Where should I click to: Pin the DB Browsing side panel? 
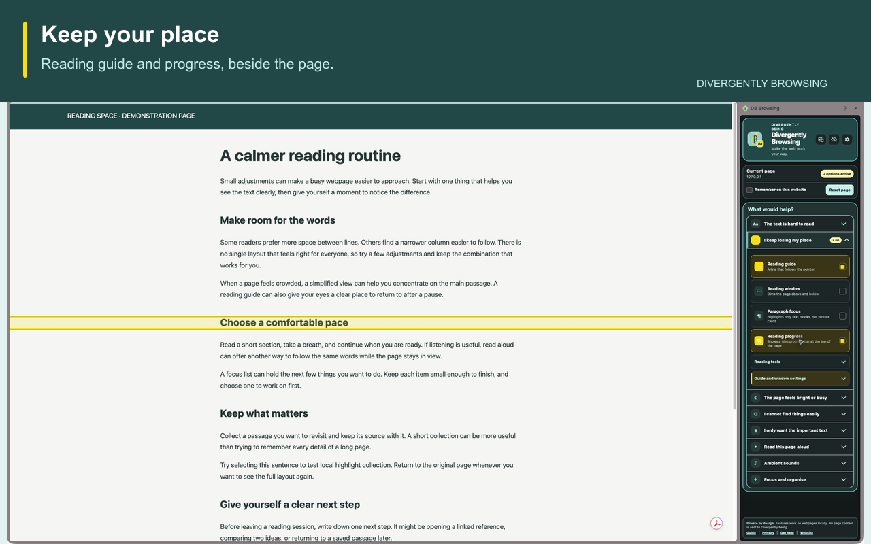pos(845,108)
